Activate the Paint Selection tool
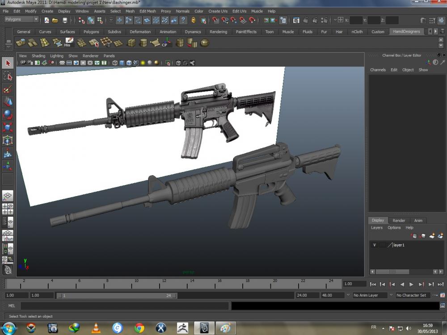The height and width of the screenshot is (335, 447). (x=8, y=89)
